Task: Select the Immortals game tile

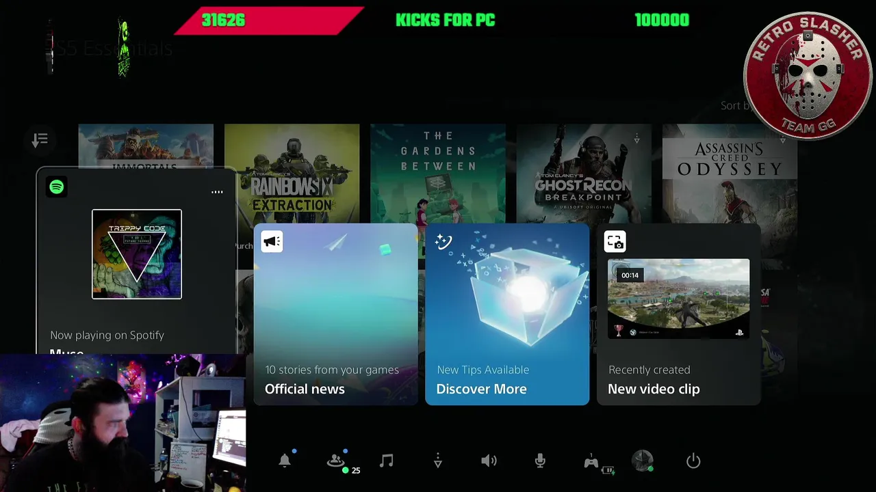Action: pyautogui.click(x=146, y=147)
